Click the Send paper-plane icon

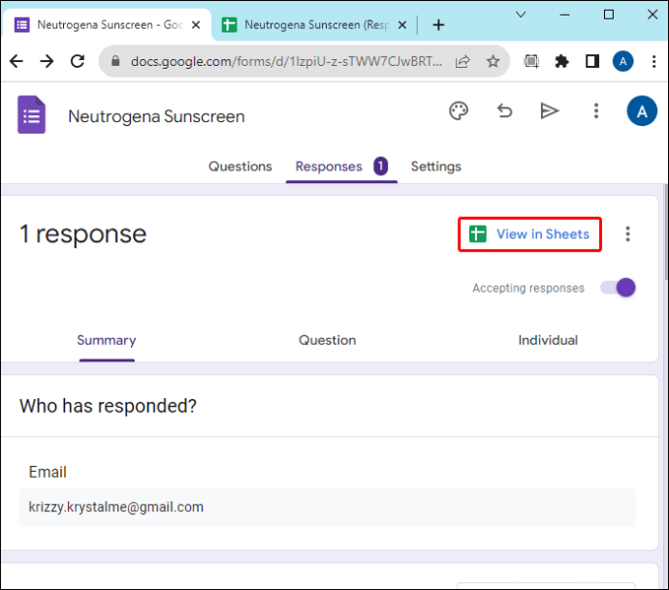tap(550, 111)
